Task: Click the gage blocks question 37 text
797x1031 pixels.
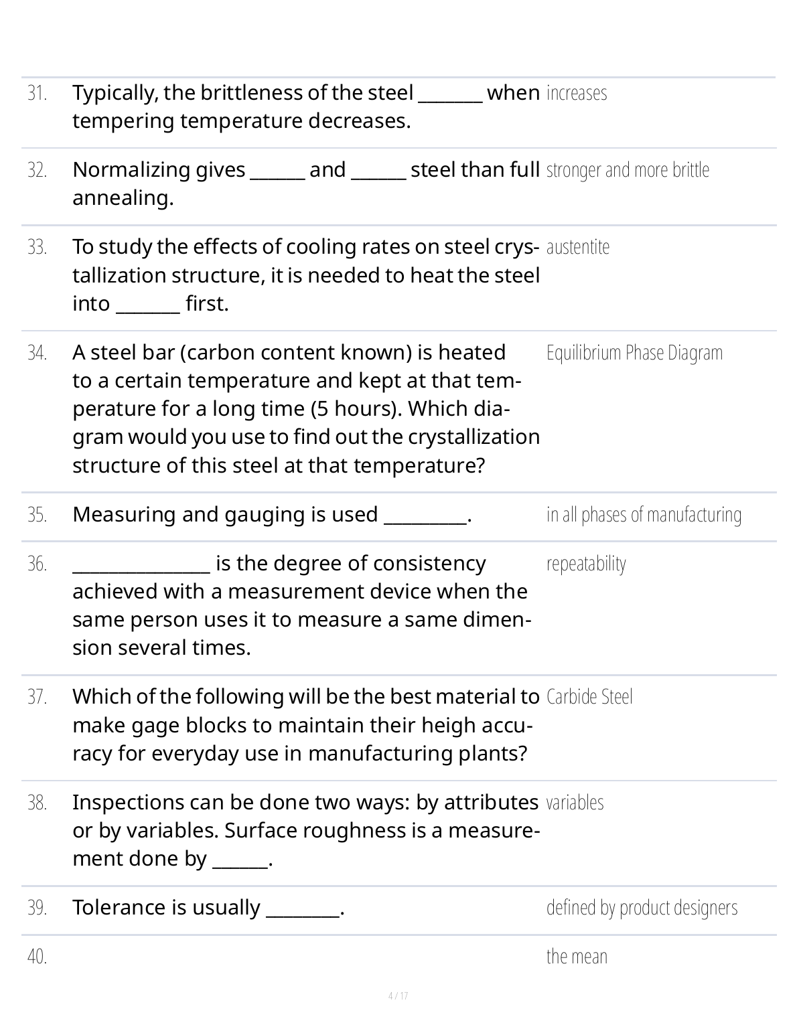Action: [305, 725]
